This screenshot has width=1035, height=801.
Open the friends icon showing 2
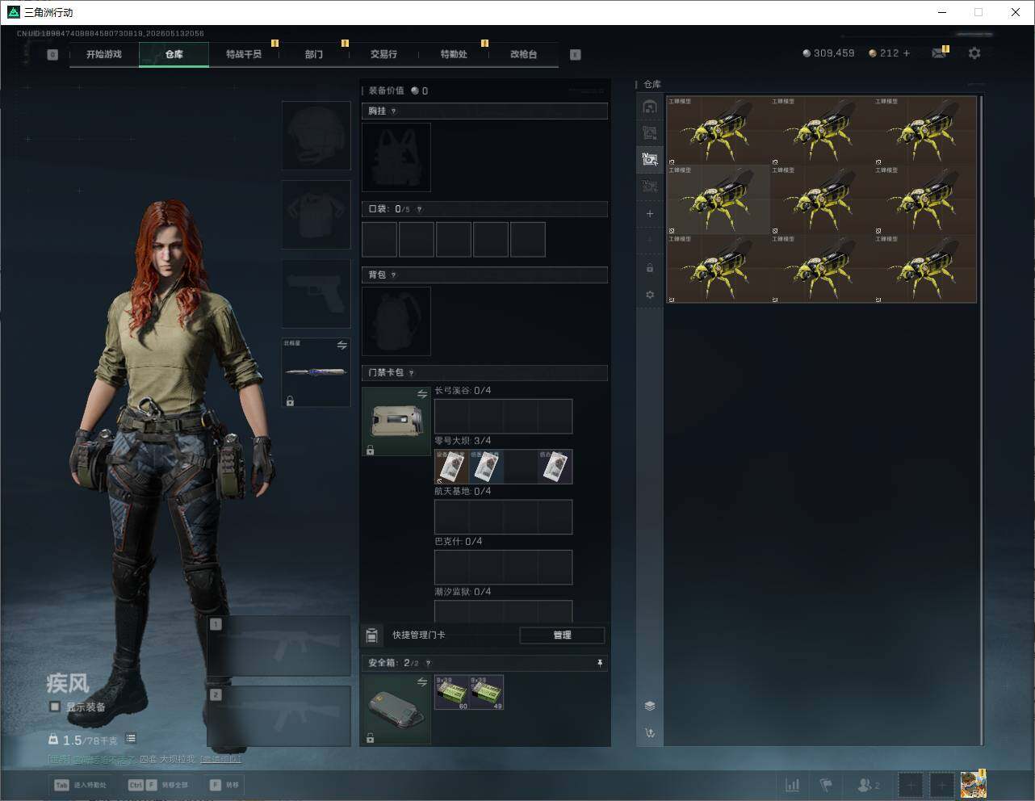869,785
